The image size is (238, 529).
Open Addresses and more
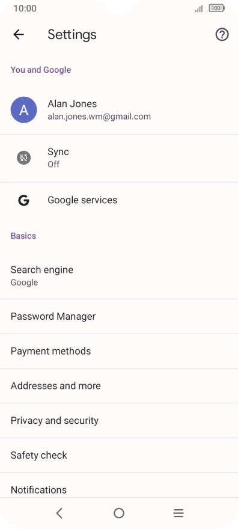click(x=119, y=385)
